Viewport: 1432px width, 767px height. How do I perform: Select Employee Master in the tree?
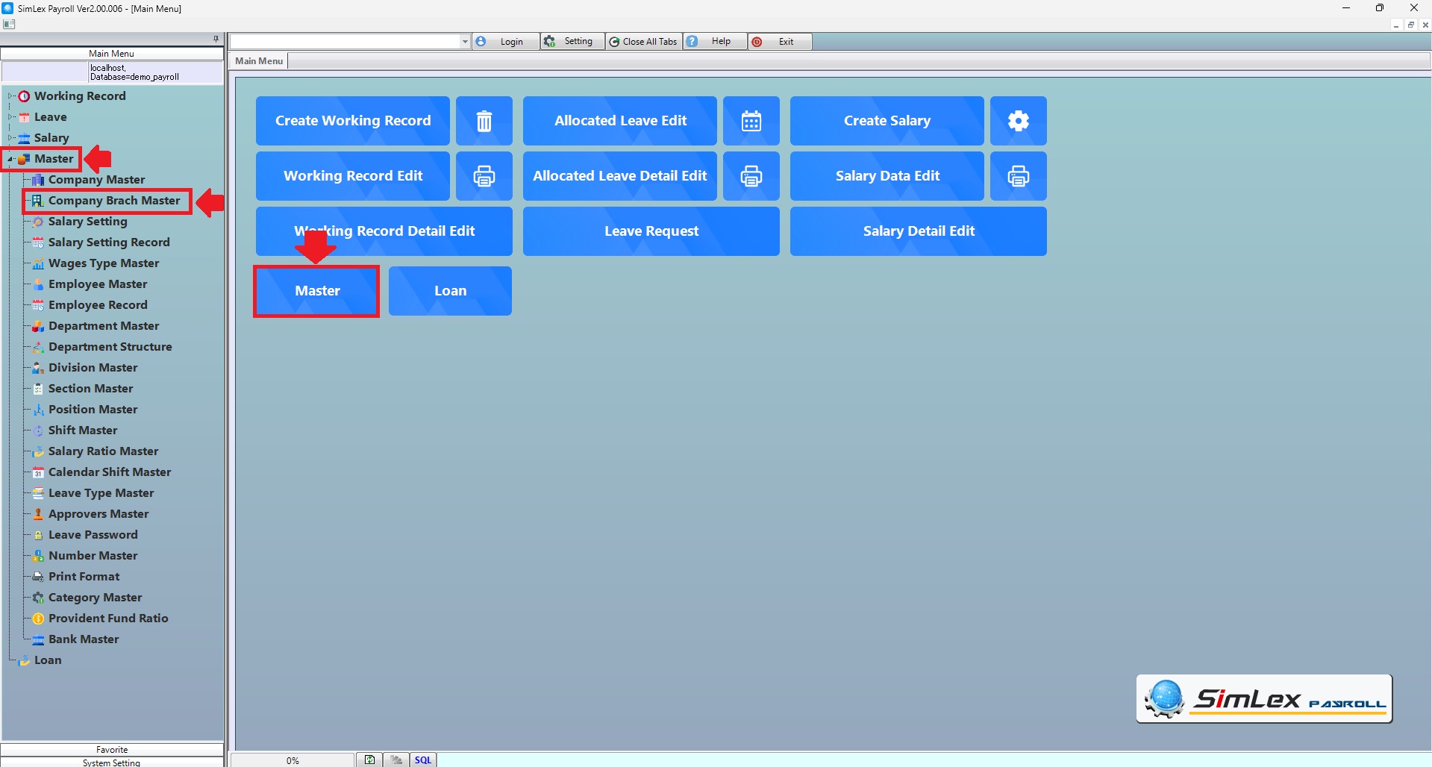click(98, 284)
